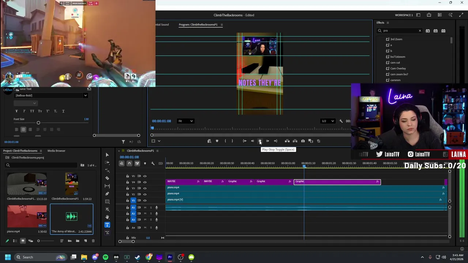Go to In point in Program Monitor
The image size is (468, 263).
pos(245,141)
